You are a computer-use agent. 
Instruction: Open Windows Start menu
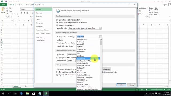click(x=3, y=94)
